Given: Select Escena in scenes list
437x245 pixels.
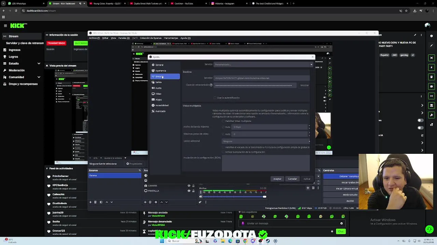Looking at the screenshot, I should click(115, 176).
